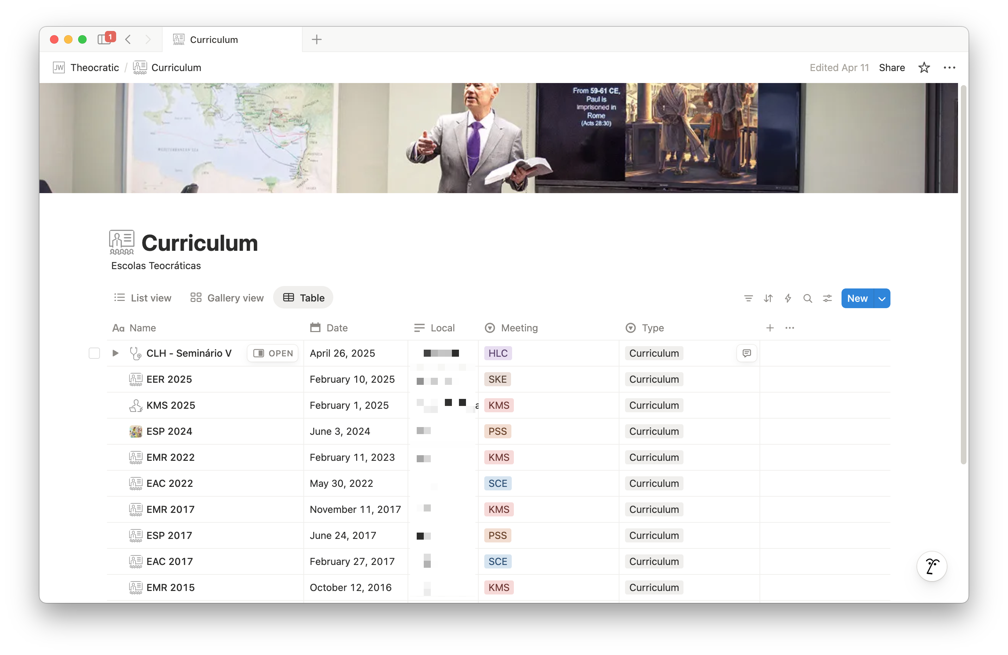Expand the CLH - Seminário V row triangle
The height and width of the screenshot is (655, 1008).
[x=115, y=353]
